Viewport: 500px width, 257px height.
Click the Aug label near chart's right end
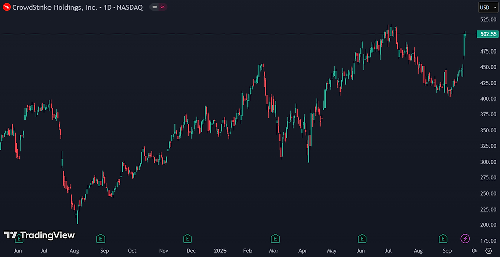(x=418, y=250)
